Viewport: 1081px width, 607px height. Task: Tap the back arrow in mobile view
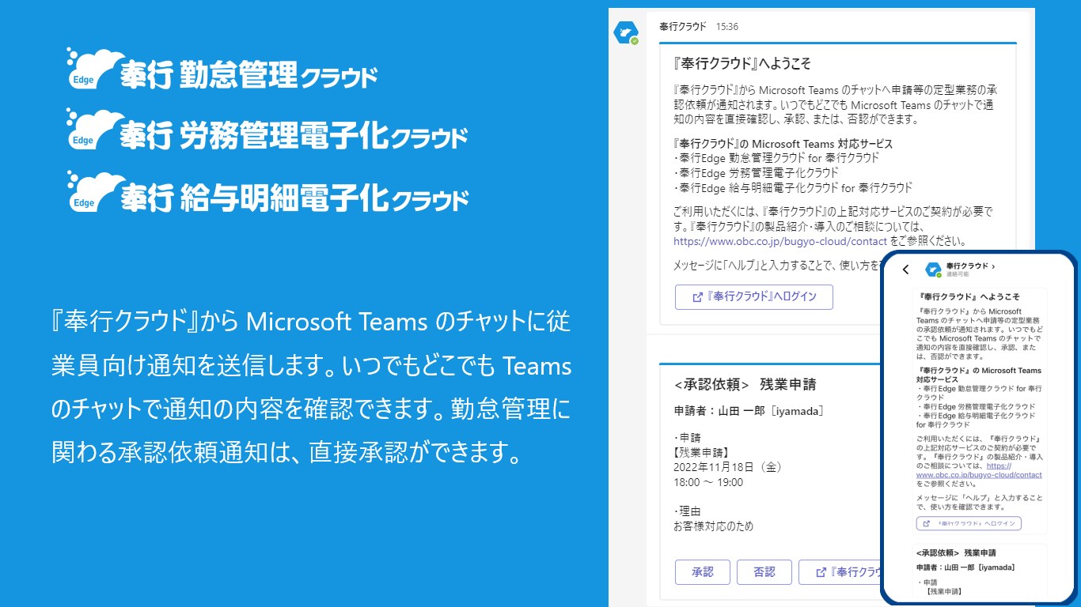coord(906,270)
